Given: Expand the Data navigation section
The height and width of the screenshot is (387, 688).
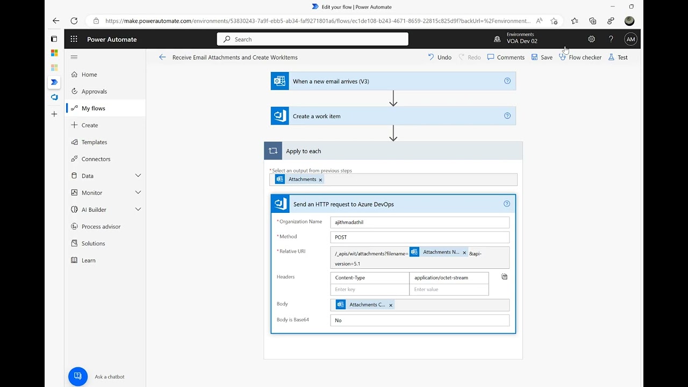Looking at the screenshot, I should pyautogui.click(x=138, y=176).
